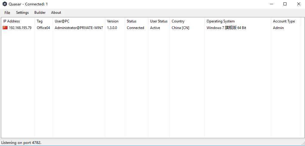Viewport: 305px width, 146px height.
Task: Click the version 1.3.0.0 cell
Action: [112, 28]
